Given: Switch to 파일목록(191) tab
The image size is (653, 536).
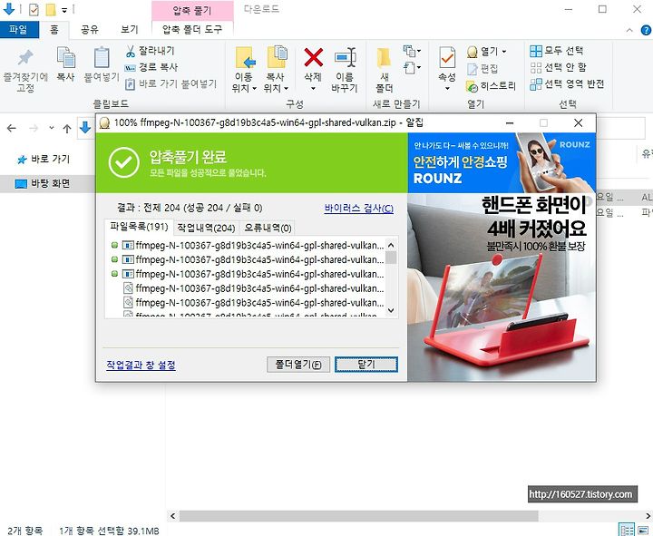Looking at the screenshot, I should point(139,227).
